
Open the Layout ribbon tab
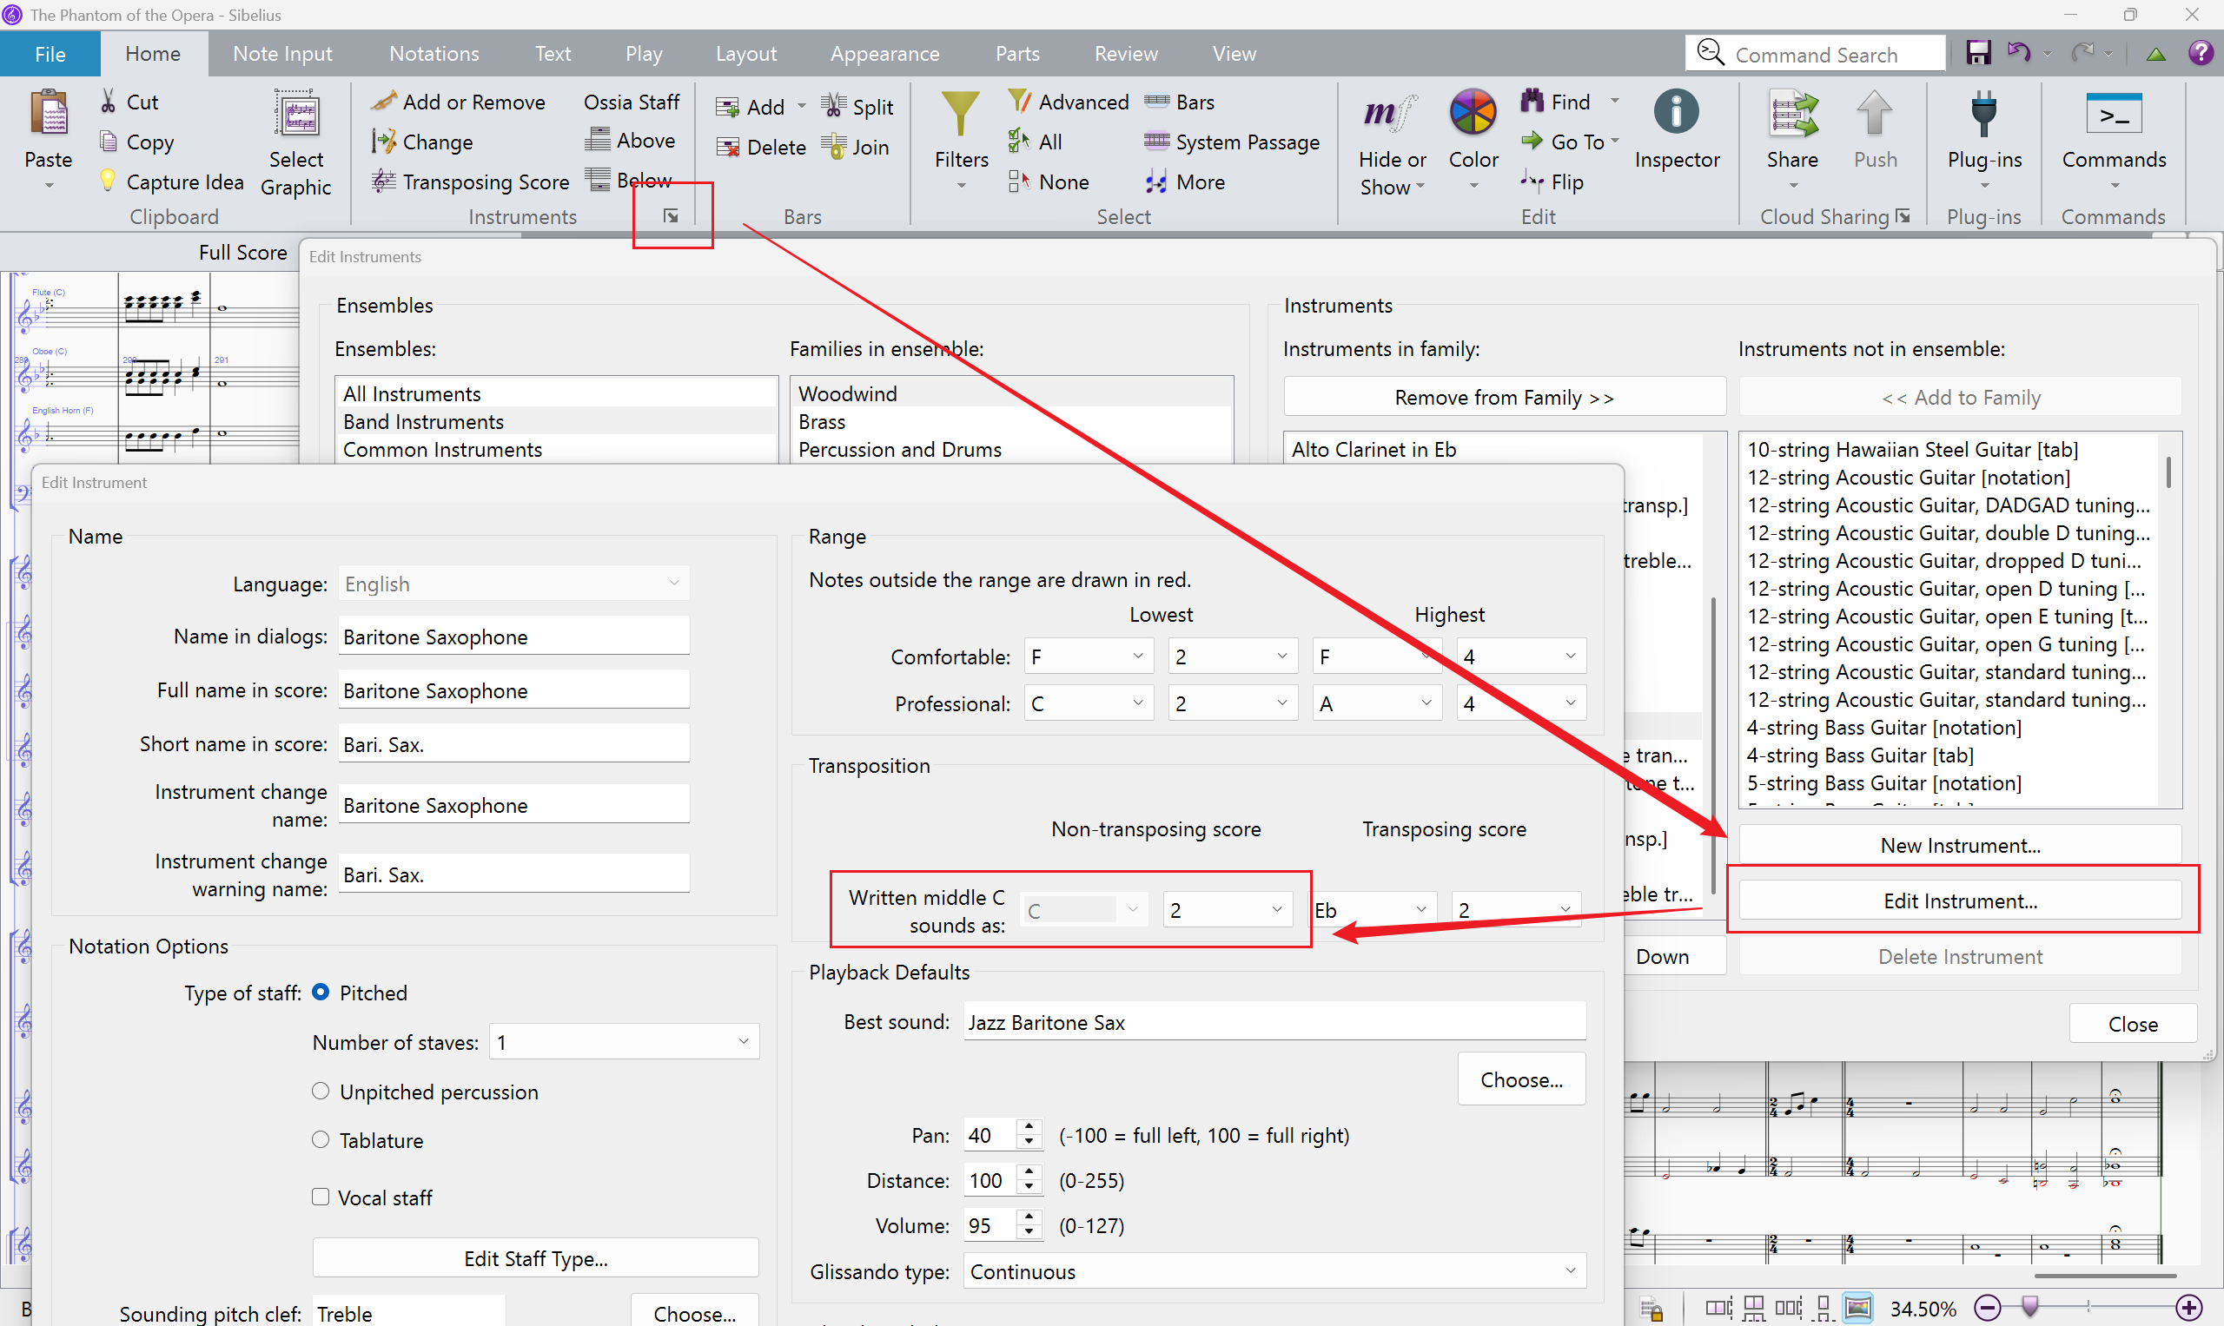pos(745,54)
